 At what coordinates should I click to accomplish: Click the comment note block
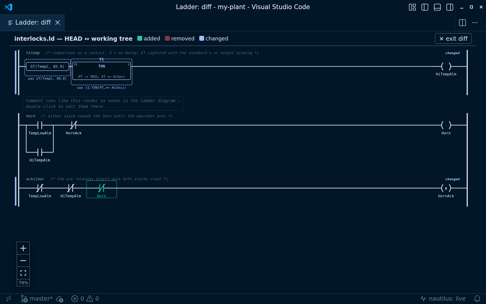coord(103,104)
